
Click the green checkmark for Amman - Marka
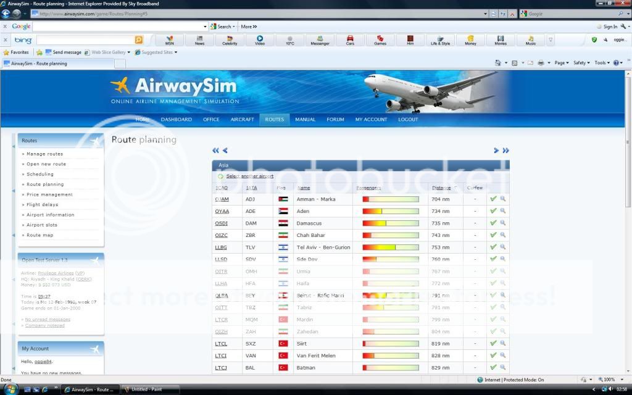pyautogui.click(x=493, y=199)
